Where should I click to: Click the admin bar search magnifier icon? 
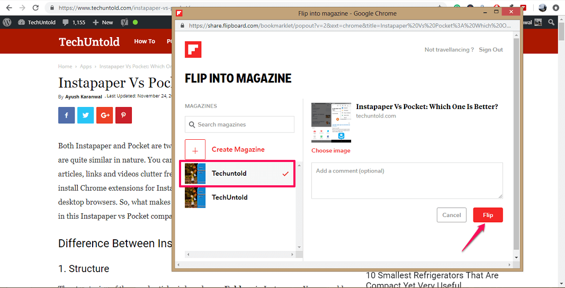coord(551,22)
